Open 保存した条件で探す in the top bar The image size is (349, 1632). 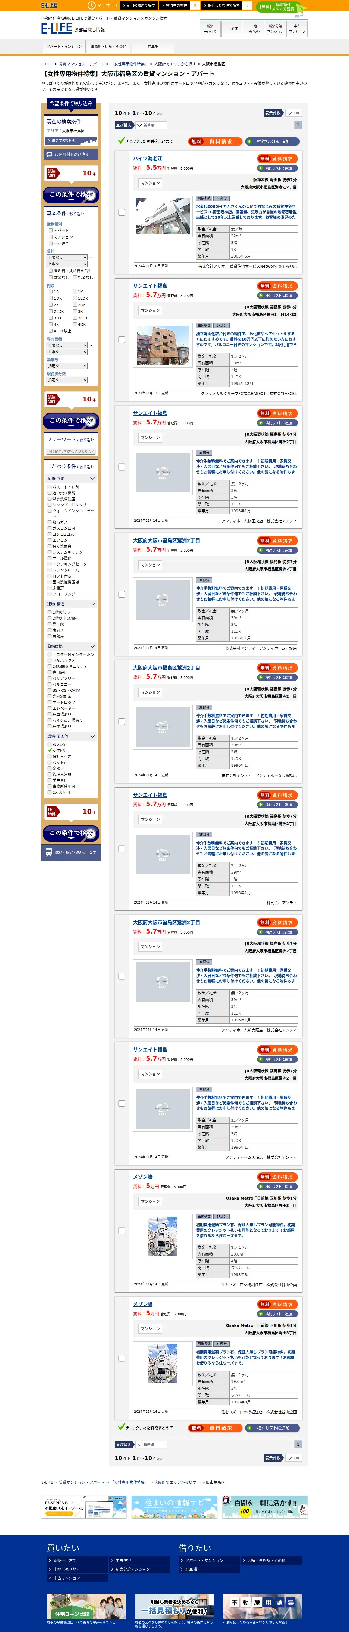[x=227, y=5]
